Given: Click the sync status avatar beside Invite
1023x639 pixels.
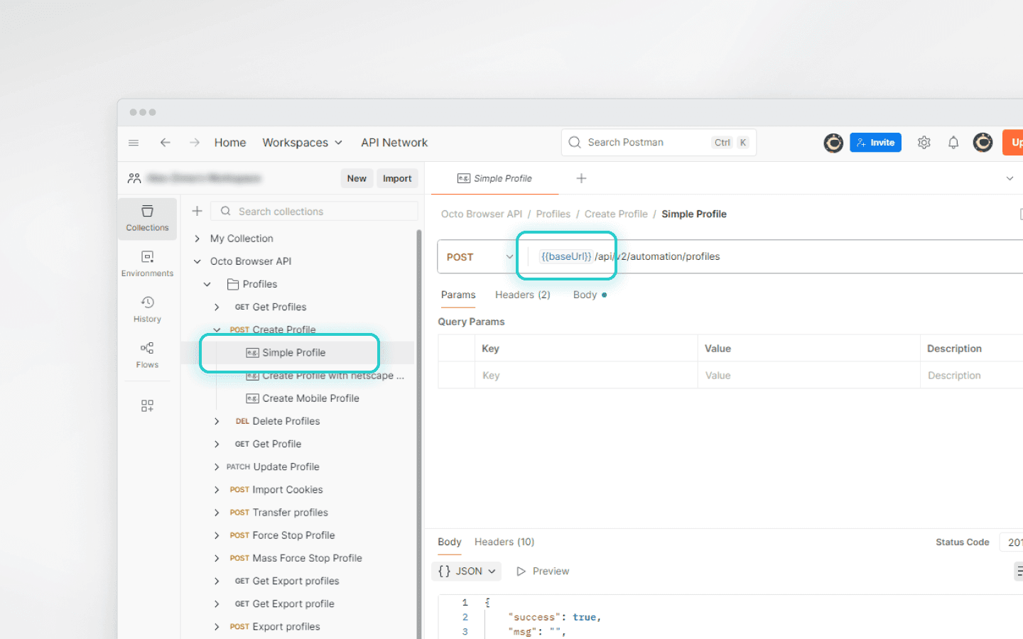Looking at the screenshot, I should coord(833,143).
